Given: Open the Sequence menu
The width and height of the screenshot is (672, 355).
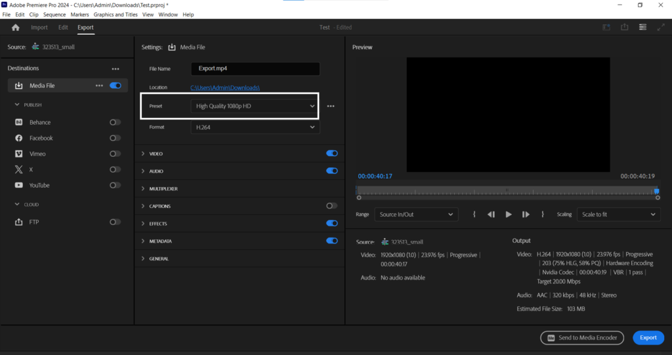Looking at the screenshot, I should point(54,14).
